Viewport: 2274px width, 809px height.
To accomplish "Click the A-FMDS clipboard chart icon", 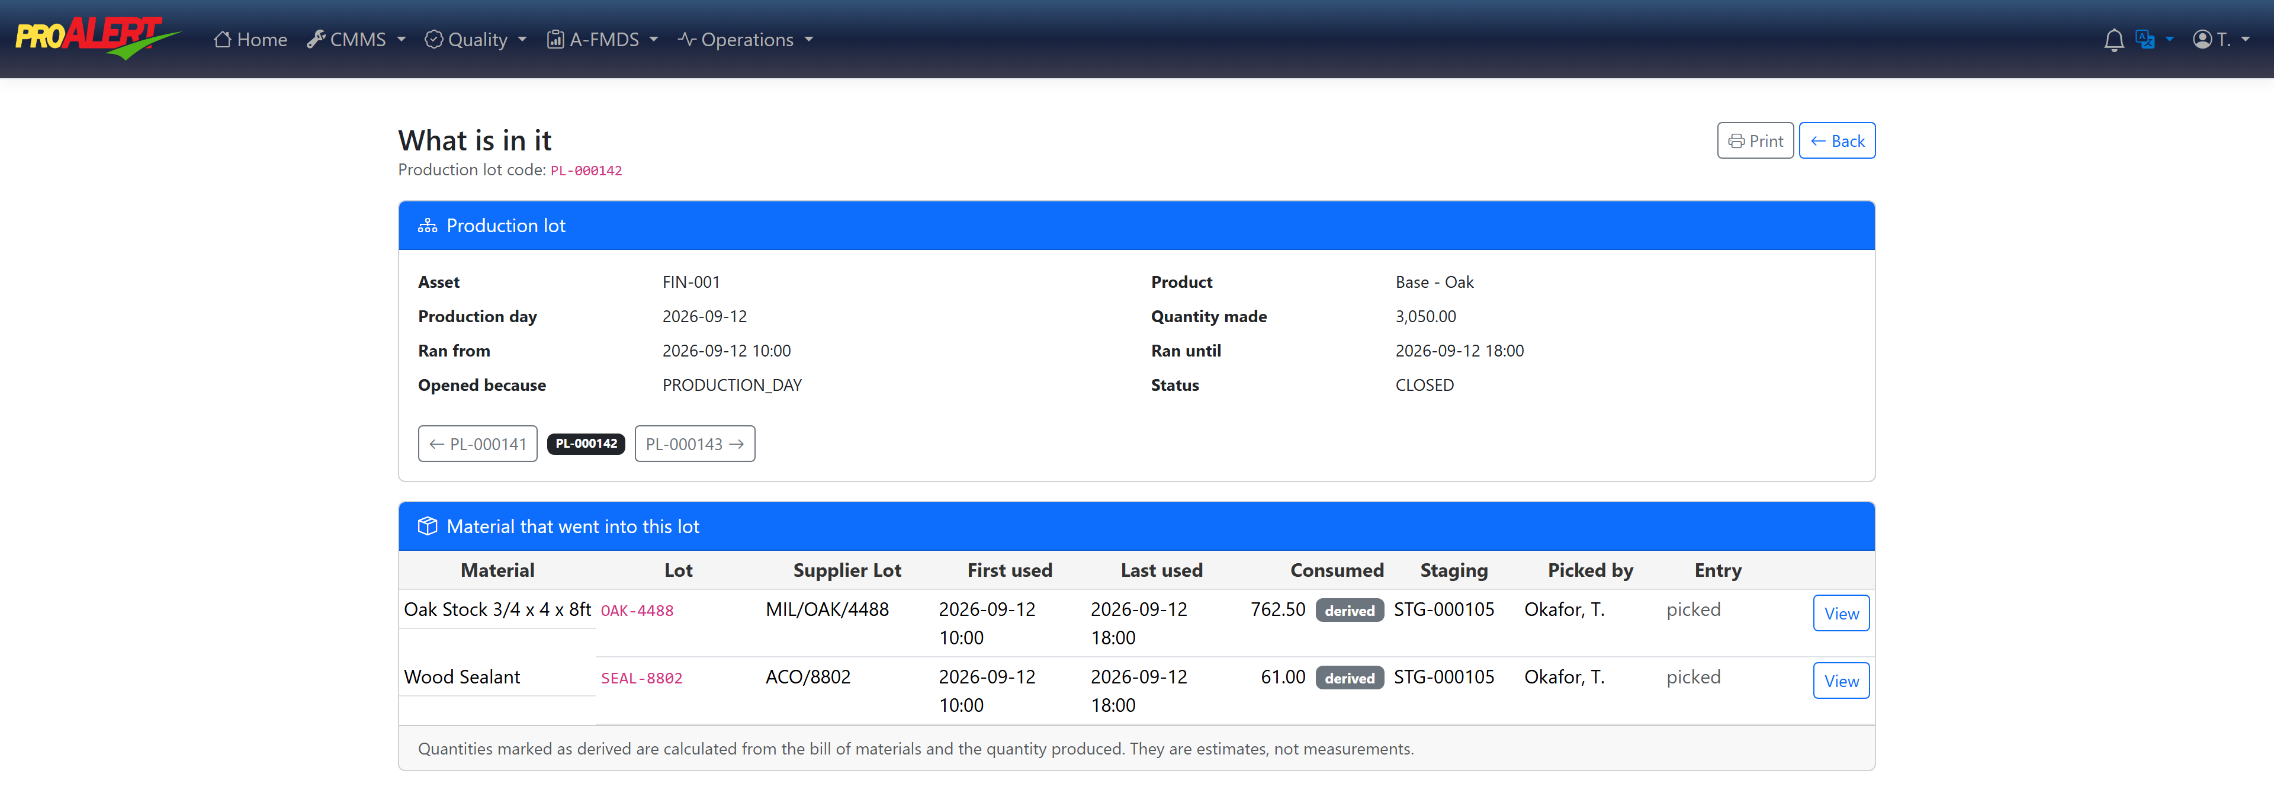I will (555, 40).
